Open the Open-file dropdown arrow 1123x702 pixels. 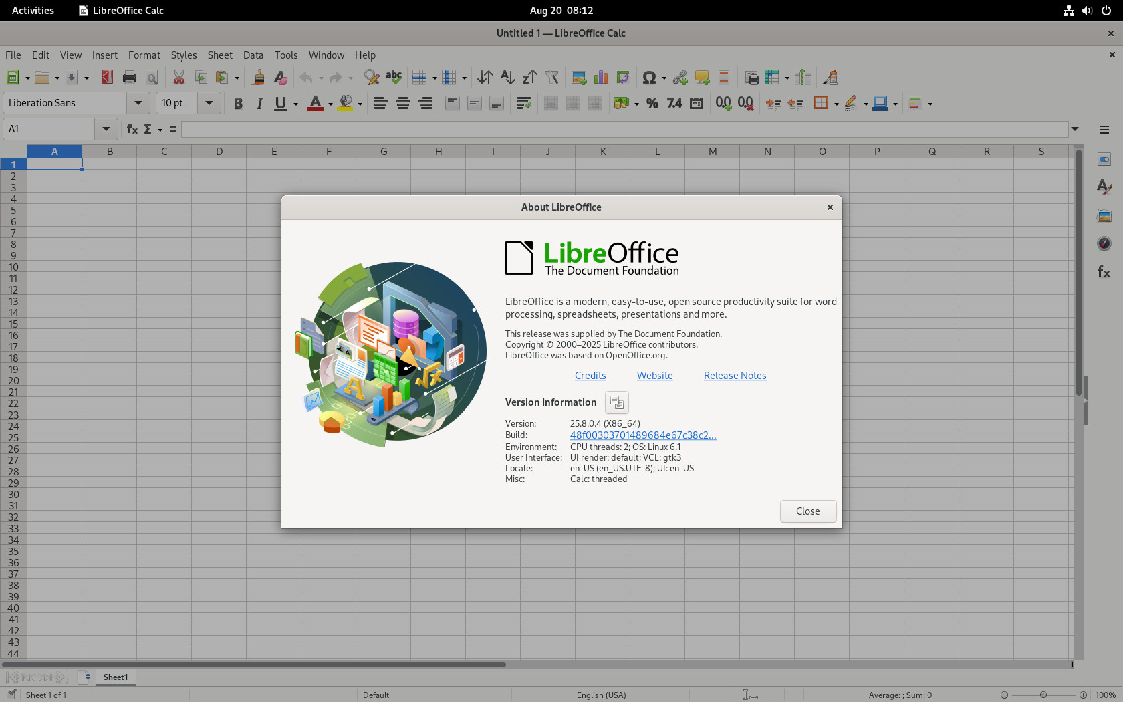click(x=57, y=78)
